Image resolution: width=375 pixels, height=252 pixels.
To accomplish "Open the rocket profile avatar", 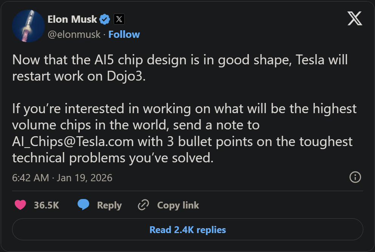I will (29, 26).
